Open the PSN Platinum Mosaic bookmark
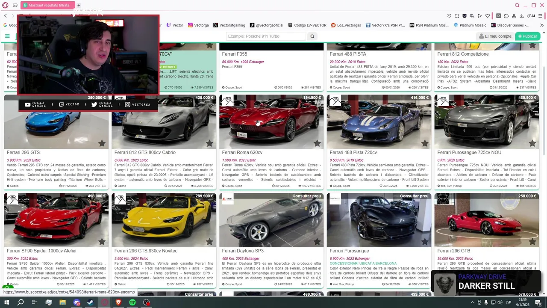Screen dimensions: 547x308 (x=429, y=25)
